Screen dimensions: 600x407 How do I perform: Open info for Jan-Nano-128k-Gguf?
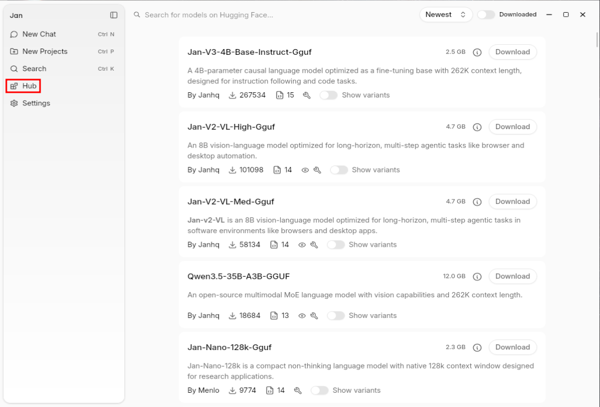pyautogui.click(x=477, y=347)
